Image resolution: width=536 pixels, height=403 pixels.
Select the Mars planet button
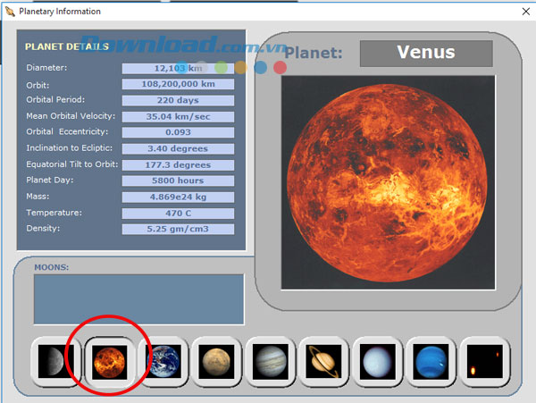click(216, 362)
